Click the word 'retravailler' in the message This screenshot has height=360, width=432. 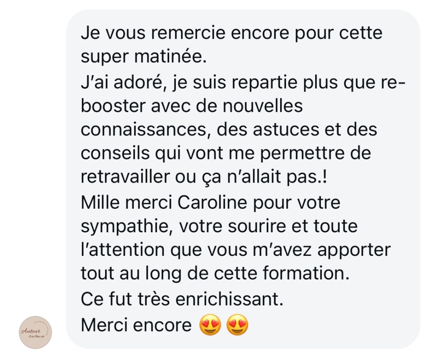tap(125, 177)
